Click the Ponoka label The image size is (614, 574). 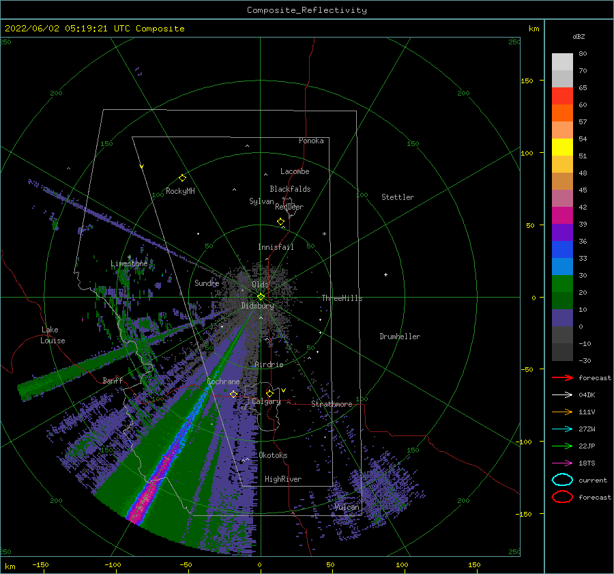[x=311, y=141]
